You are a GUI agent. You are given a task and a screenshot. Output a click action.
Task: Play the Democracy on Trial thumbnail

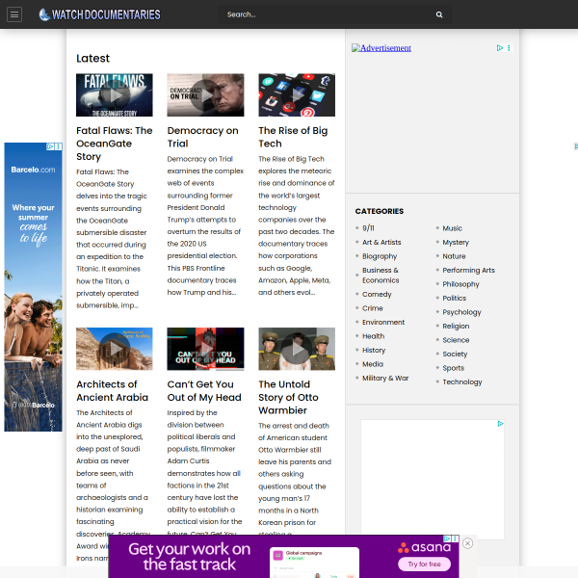205,94
